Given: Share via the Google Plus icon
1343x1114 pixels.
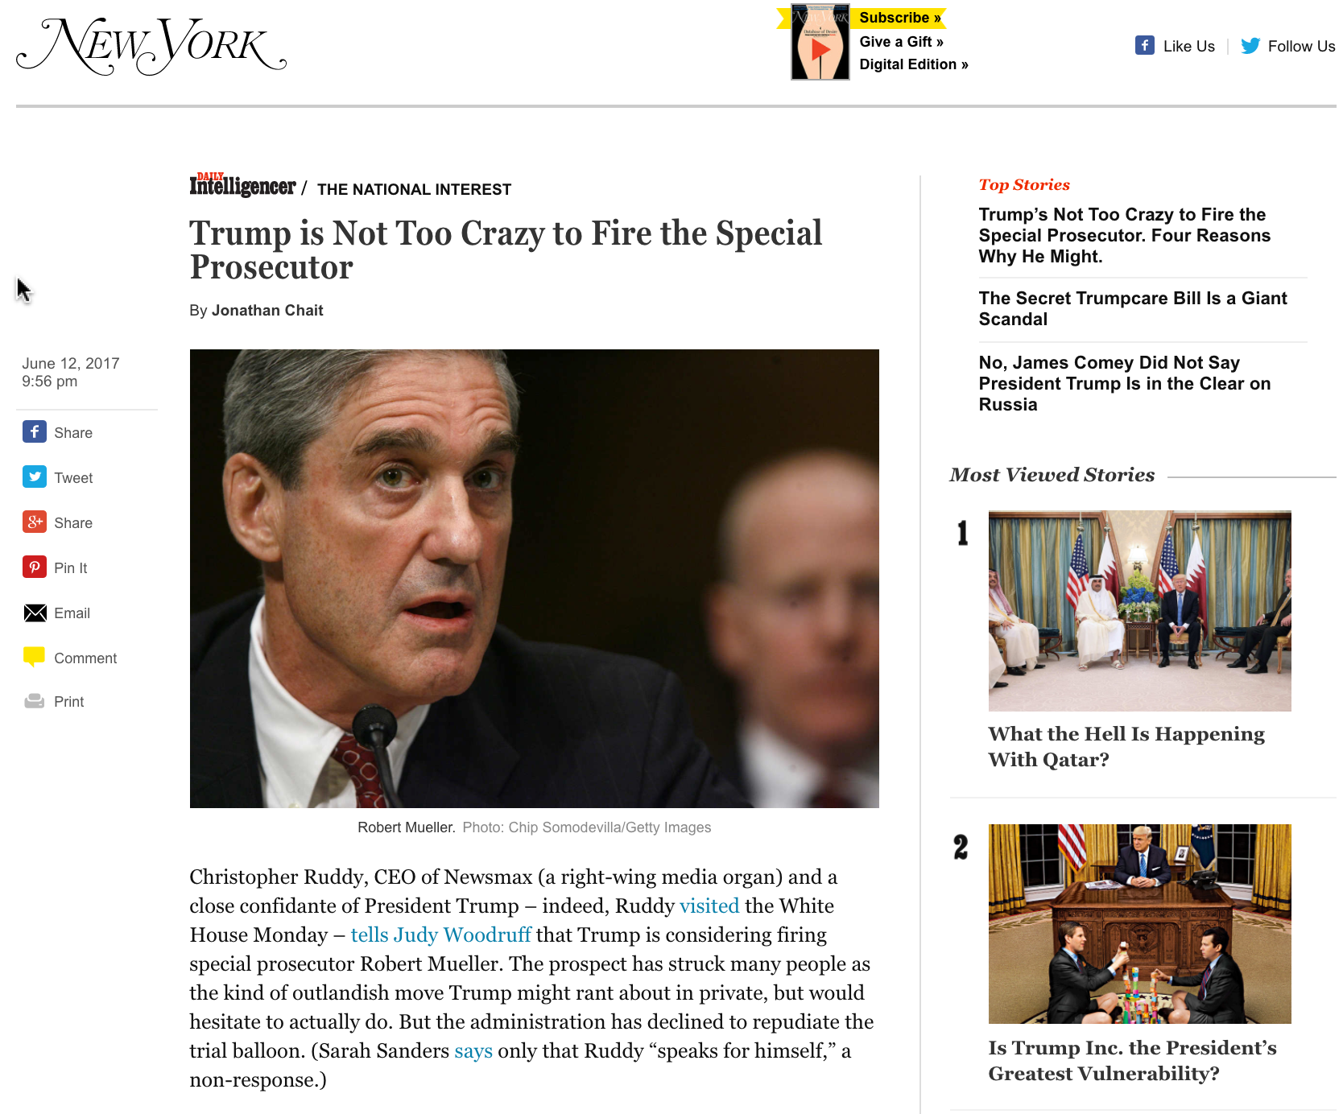Looking at the screenshot, I should 34,522.
